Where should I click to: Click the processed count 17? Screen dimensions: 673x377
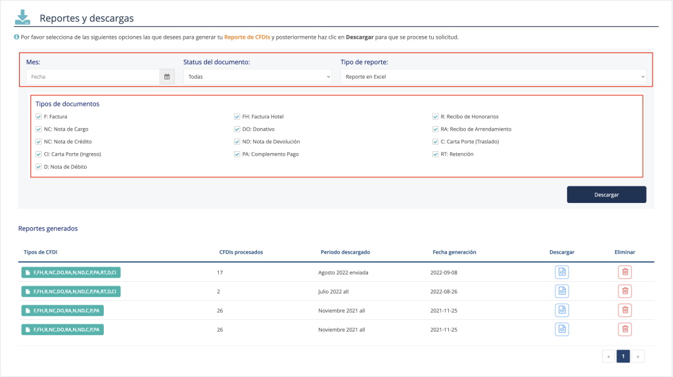point(220,273)
